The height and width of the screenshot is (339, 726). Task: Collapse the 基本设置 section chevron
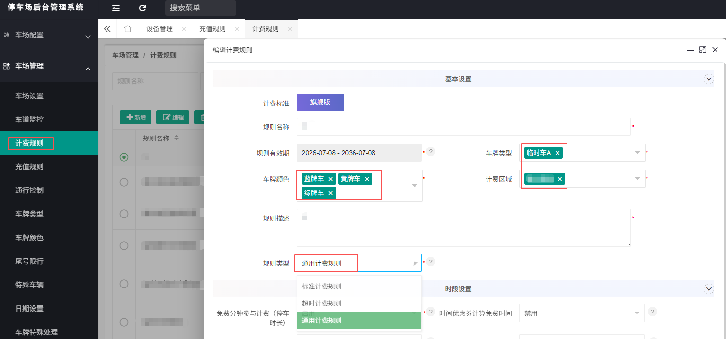tap(709, 79)
